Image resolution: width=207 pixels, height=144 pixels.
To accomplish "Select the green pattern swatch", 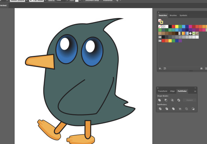I will 194,33.
